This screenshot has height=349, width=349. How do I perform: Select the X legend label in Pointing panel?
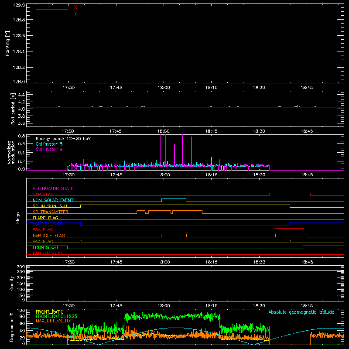point(75,8)
